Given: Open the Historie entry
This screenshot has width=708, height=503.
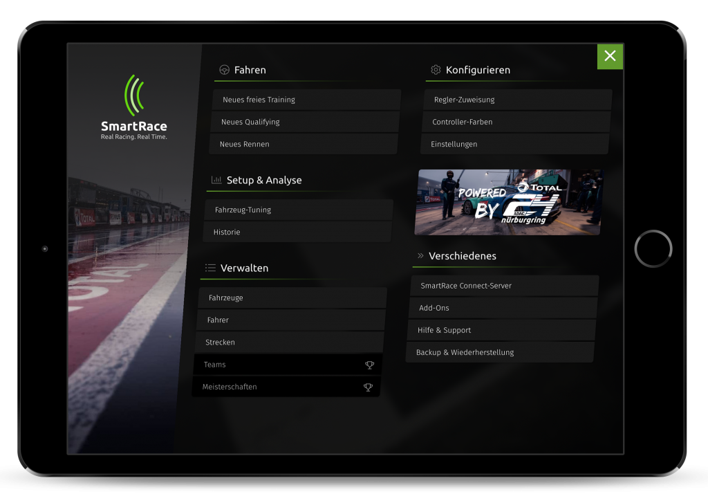Looking at the screenshot, I should pos(297,232).
